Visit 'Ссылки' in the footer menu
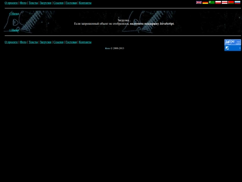The image size is (242, 182). pyautogui.click(x=58, y=42)
